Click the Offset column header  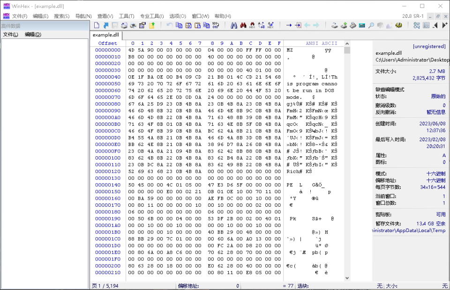click(x=108, y=43)
